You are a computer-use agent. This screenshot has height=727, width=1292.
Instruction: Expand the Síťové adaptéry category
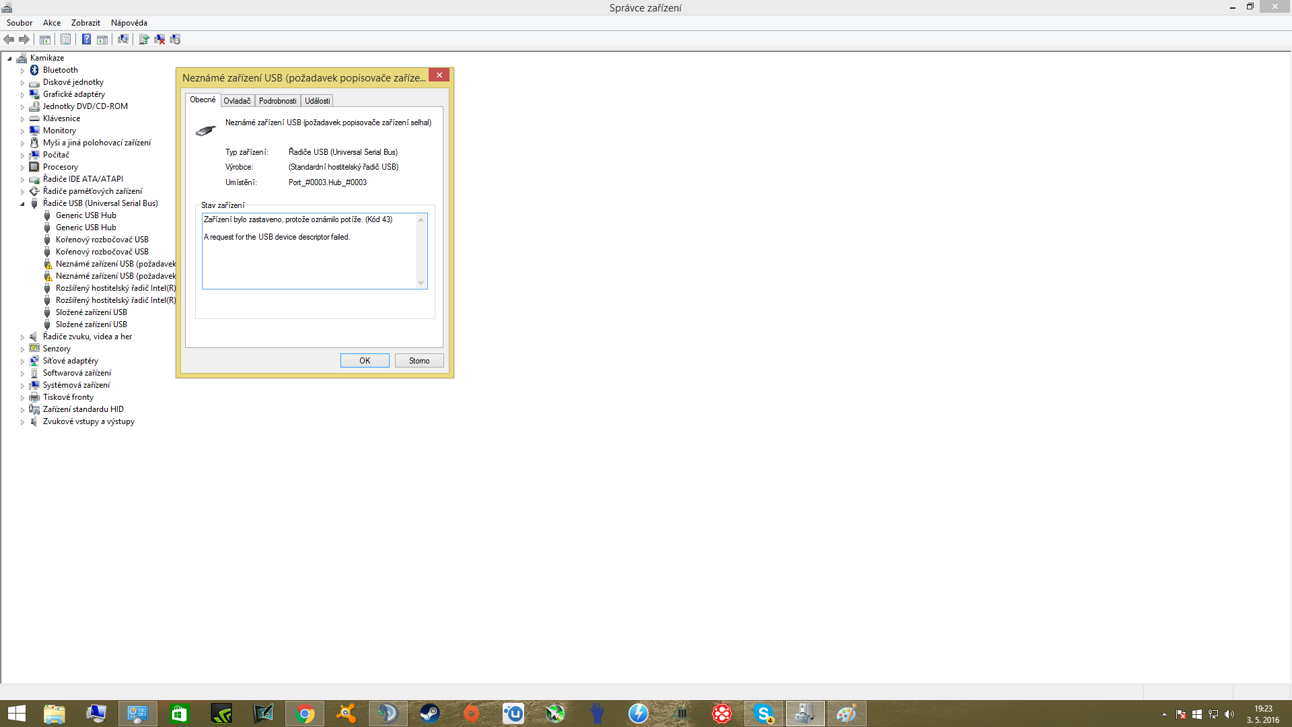pyautogui.click(x=22, y=361)
